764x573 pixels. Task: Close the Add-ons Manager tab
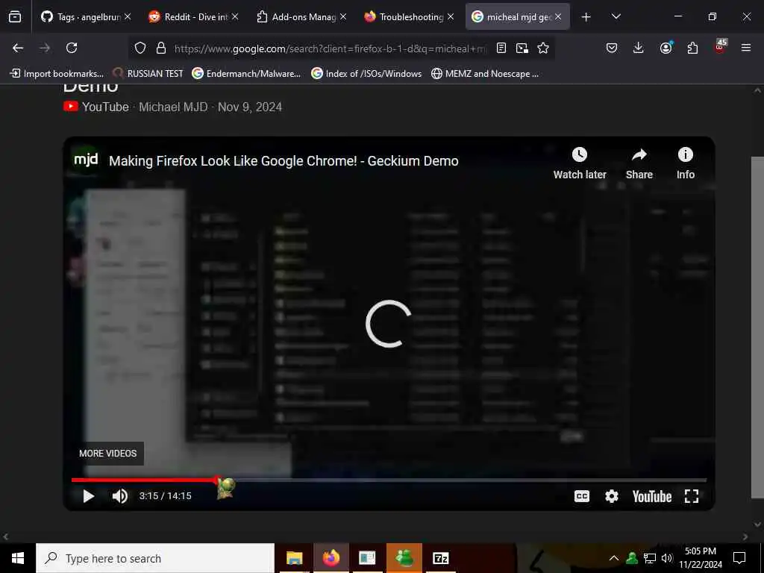(343, 17)
